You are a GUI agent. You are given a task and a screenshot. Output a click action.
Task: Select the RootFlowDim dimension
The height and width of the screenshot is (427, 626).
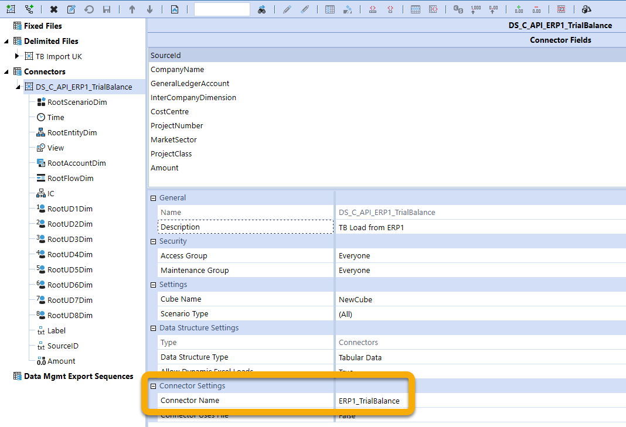(x=70, y=179)
